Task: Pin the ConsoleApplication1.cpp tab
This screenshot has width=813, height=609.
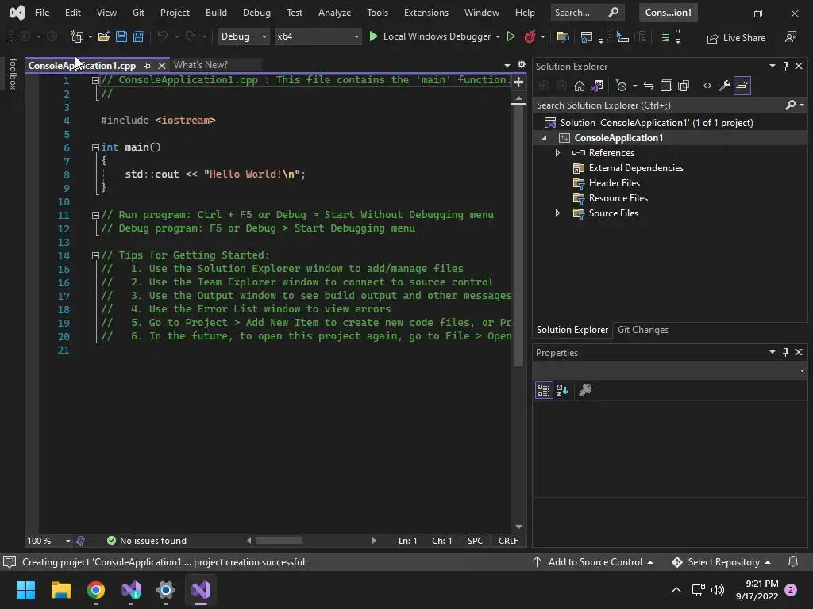Action: 147,66
